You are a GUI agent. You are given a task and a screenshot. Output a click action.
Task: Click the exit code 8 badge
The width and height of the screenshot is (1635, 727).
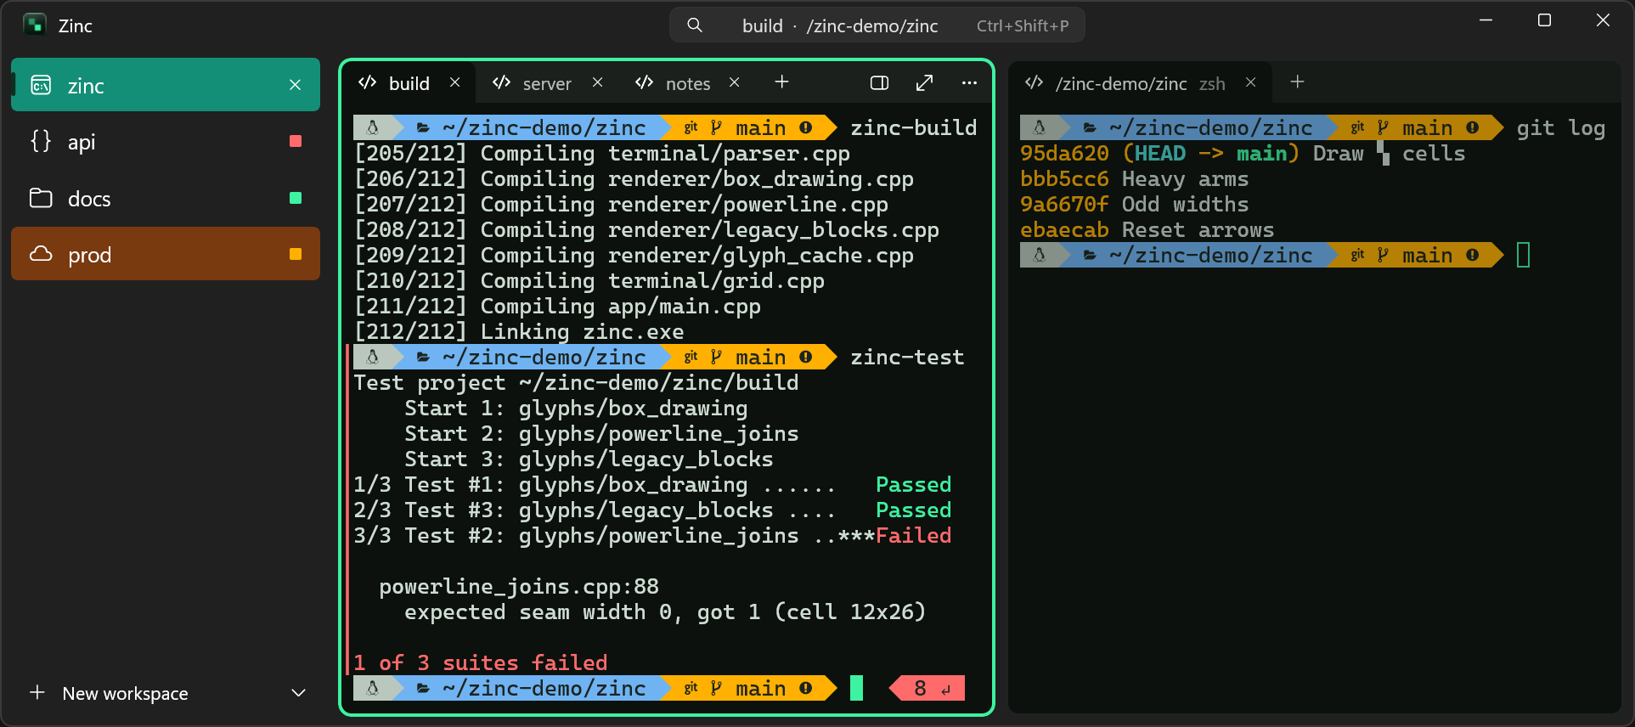[927, 689]
